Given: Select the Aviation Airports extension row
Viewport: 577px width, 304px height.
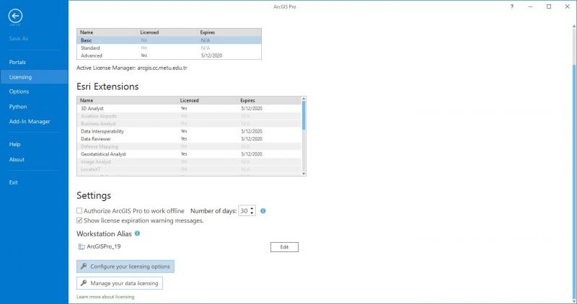Looking at the screenshot, I should click(x=189, y=116).
